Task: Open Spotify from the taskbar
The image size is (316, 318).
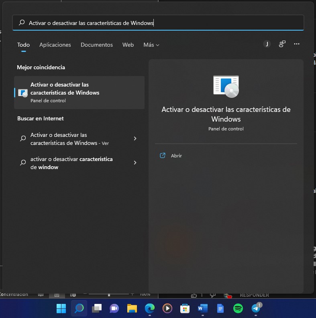Action: 238,308
